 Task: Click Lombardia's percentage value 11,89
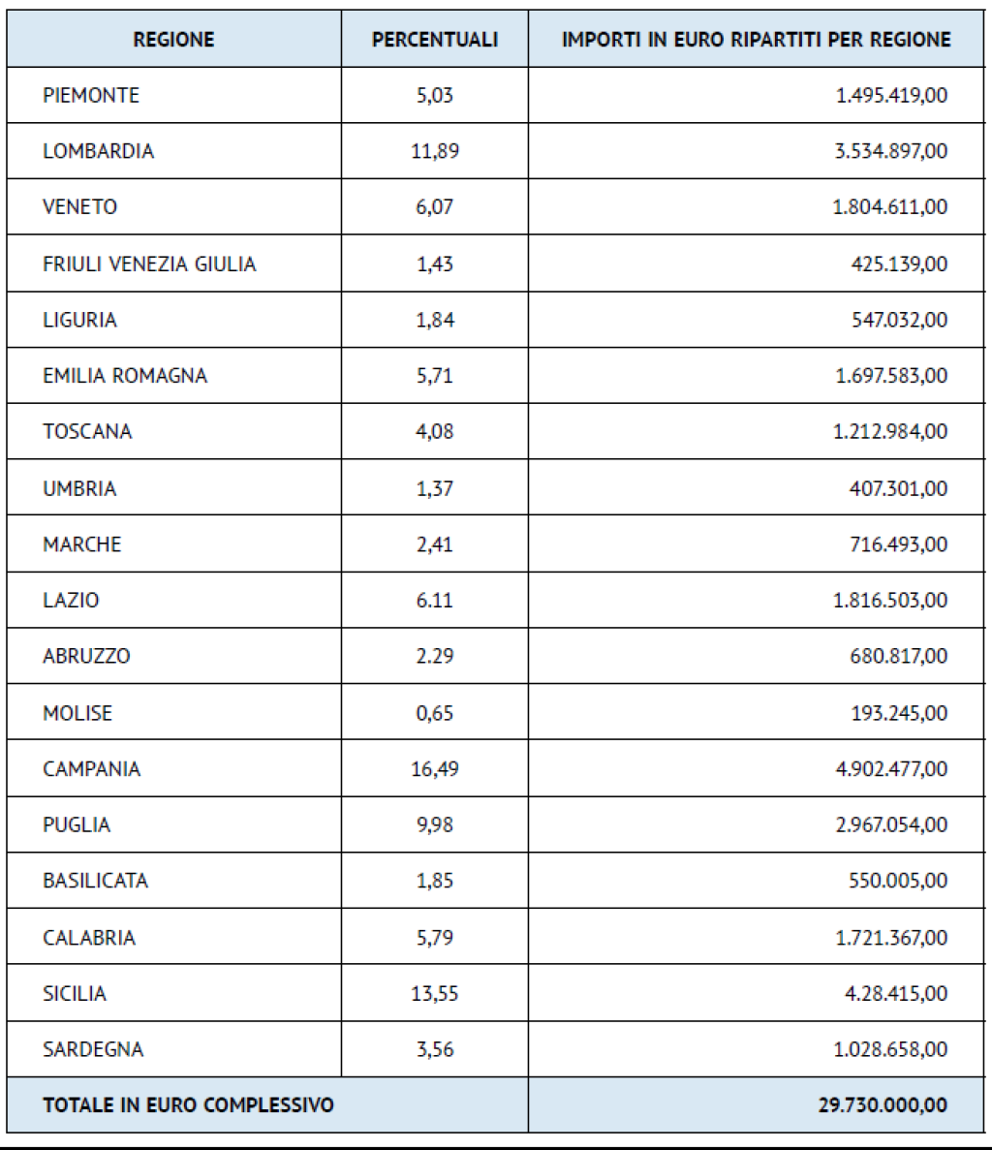435,151
